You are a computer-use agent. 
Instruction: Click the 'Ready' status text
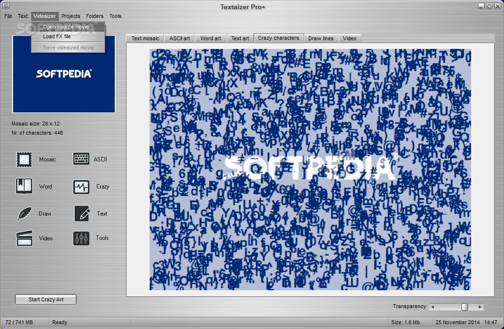tap(60, 322)
